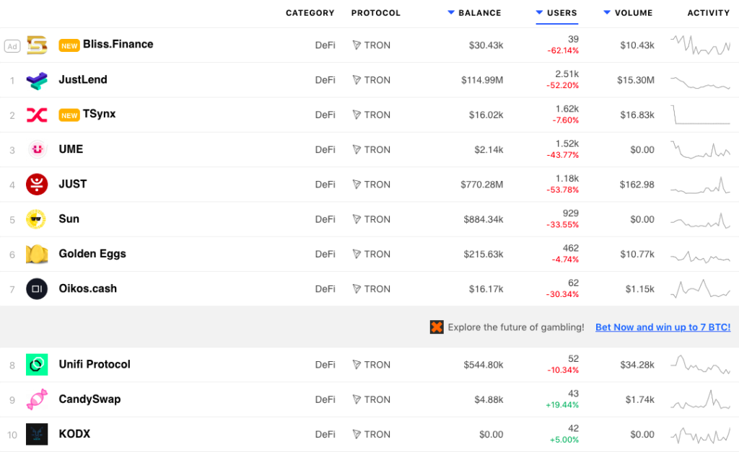Click the KODX dark square logo

pos(37,434)
